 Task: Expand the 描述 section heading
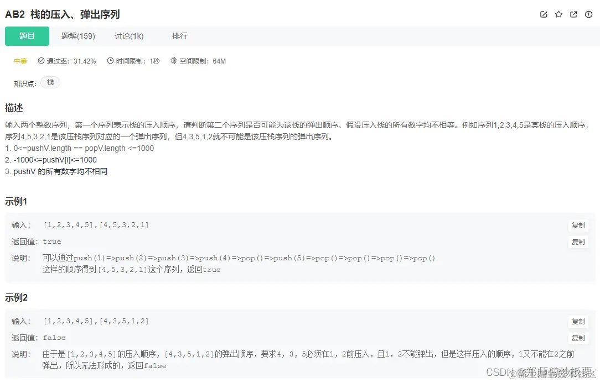[13, 108]
